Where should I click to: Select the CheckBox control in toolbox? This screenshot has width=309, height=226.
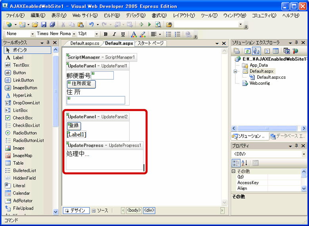tap(27, 118)
